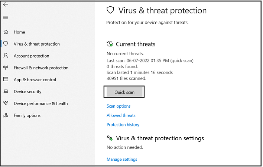Open the Scan options link
Viewport: 263px width, 167px height.
[x=118, y=106]
